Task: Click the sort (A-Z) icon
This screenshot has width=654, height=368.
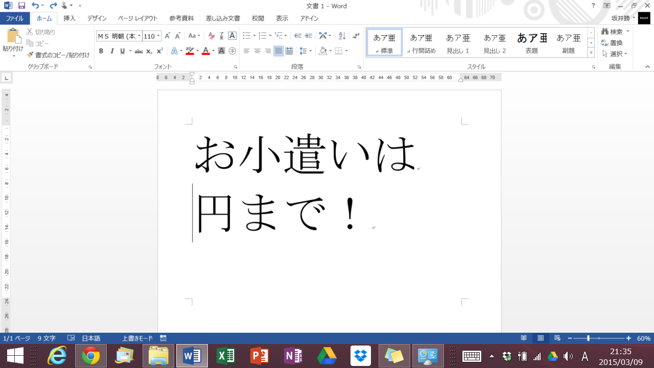Action: tap(342, 36)
